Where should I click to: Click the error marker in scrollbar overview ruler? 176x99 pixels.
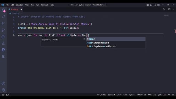click(x=175, y=31)
